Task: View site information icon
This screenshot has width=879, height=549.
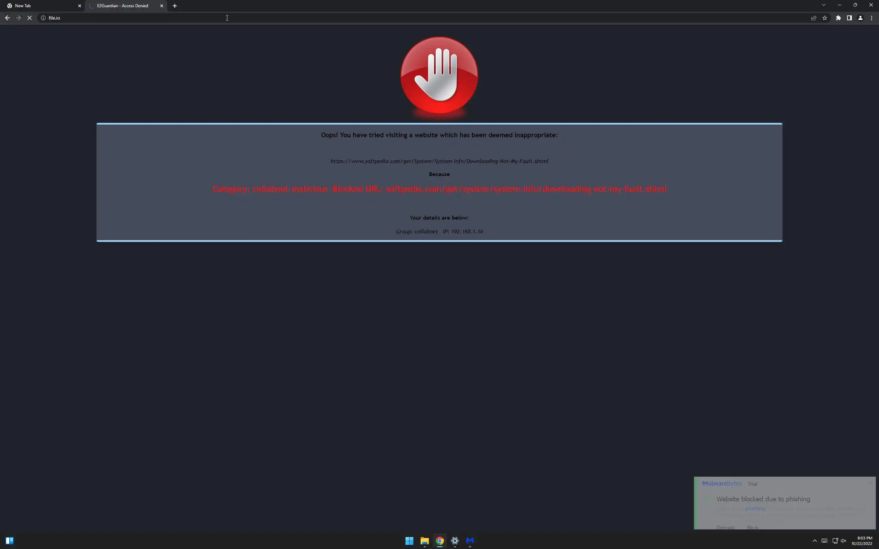Action: pos(43,18)
